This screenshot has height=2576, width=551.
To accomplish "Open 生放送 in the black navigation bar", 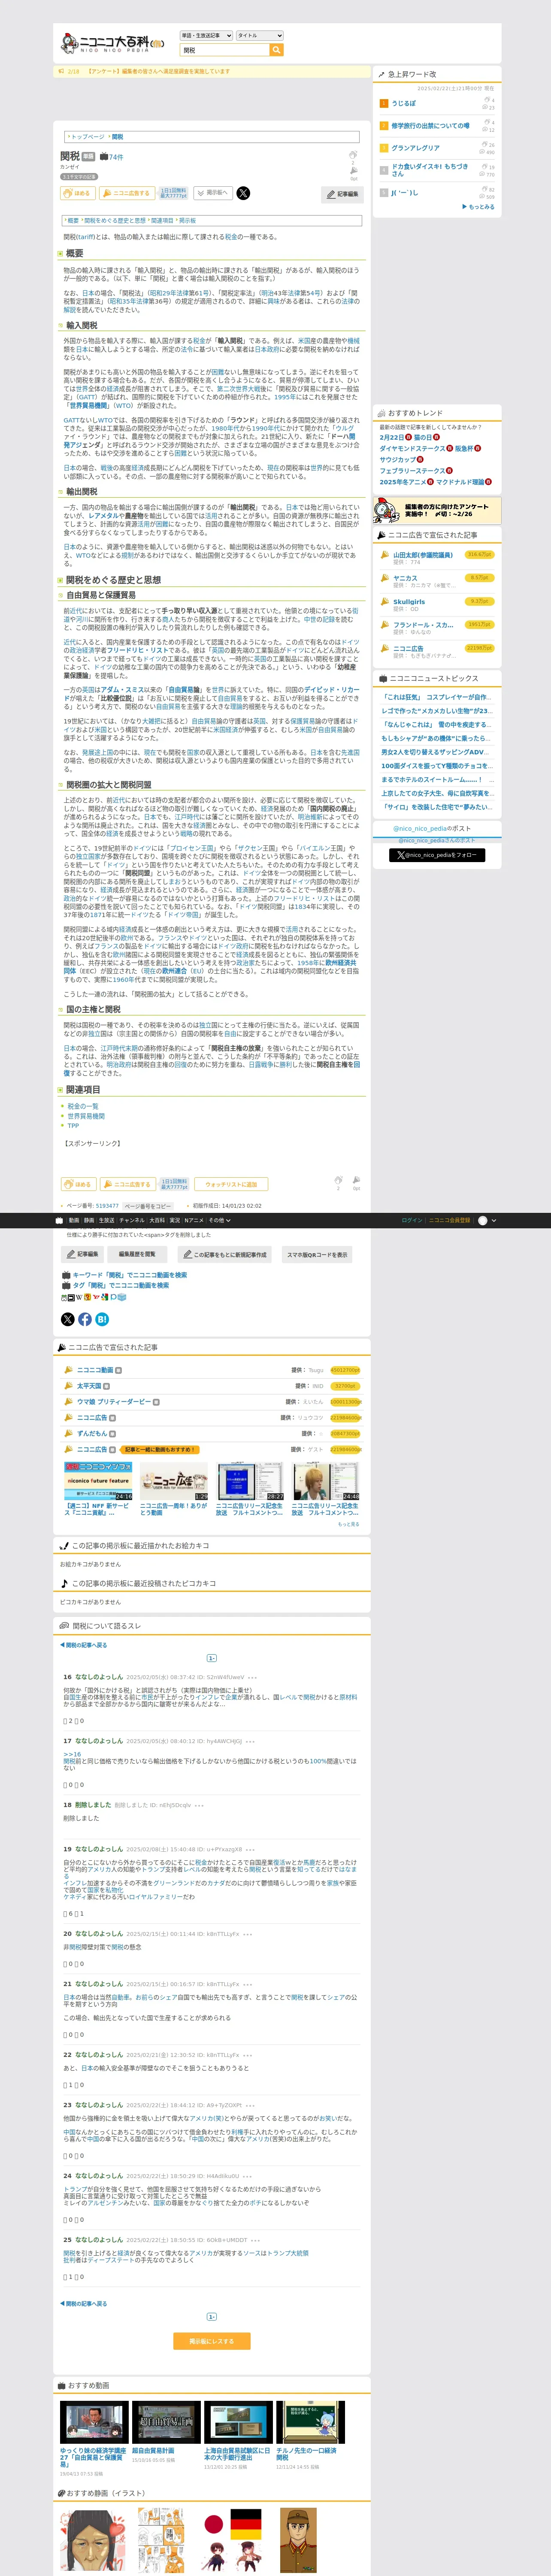I will tap(107, 1220).
